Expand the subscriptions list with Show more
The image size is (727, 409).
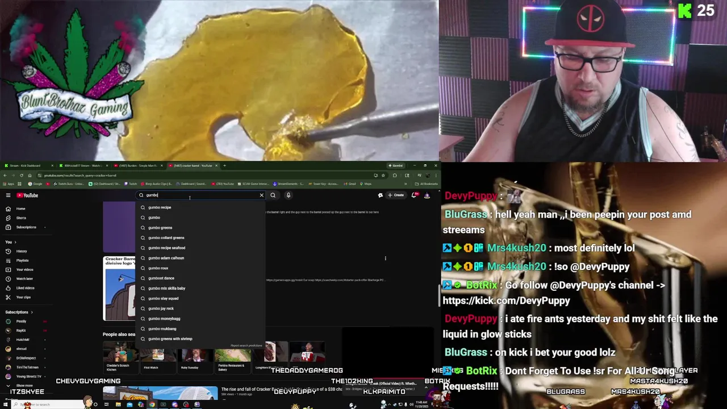click(x=26, y=386)
